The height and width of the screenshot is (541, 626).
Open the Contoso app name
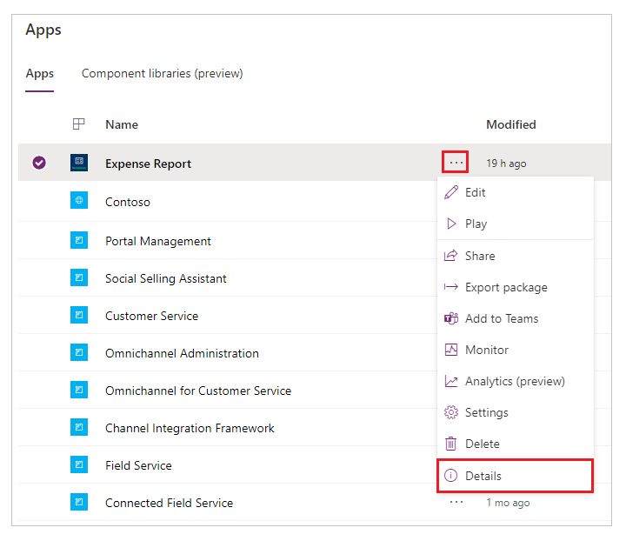pyautogui.click(x=128, y=202)
